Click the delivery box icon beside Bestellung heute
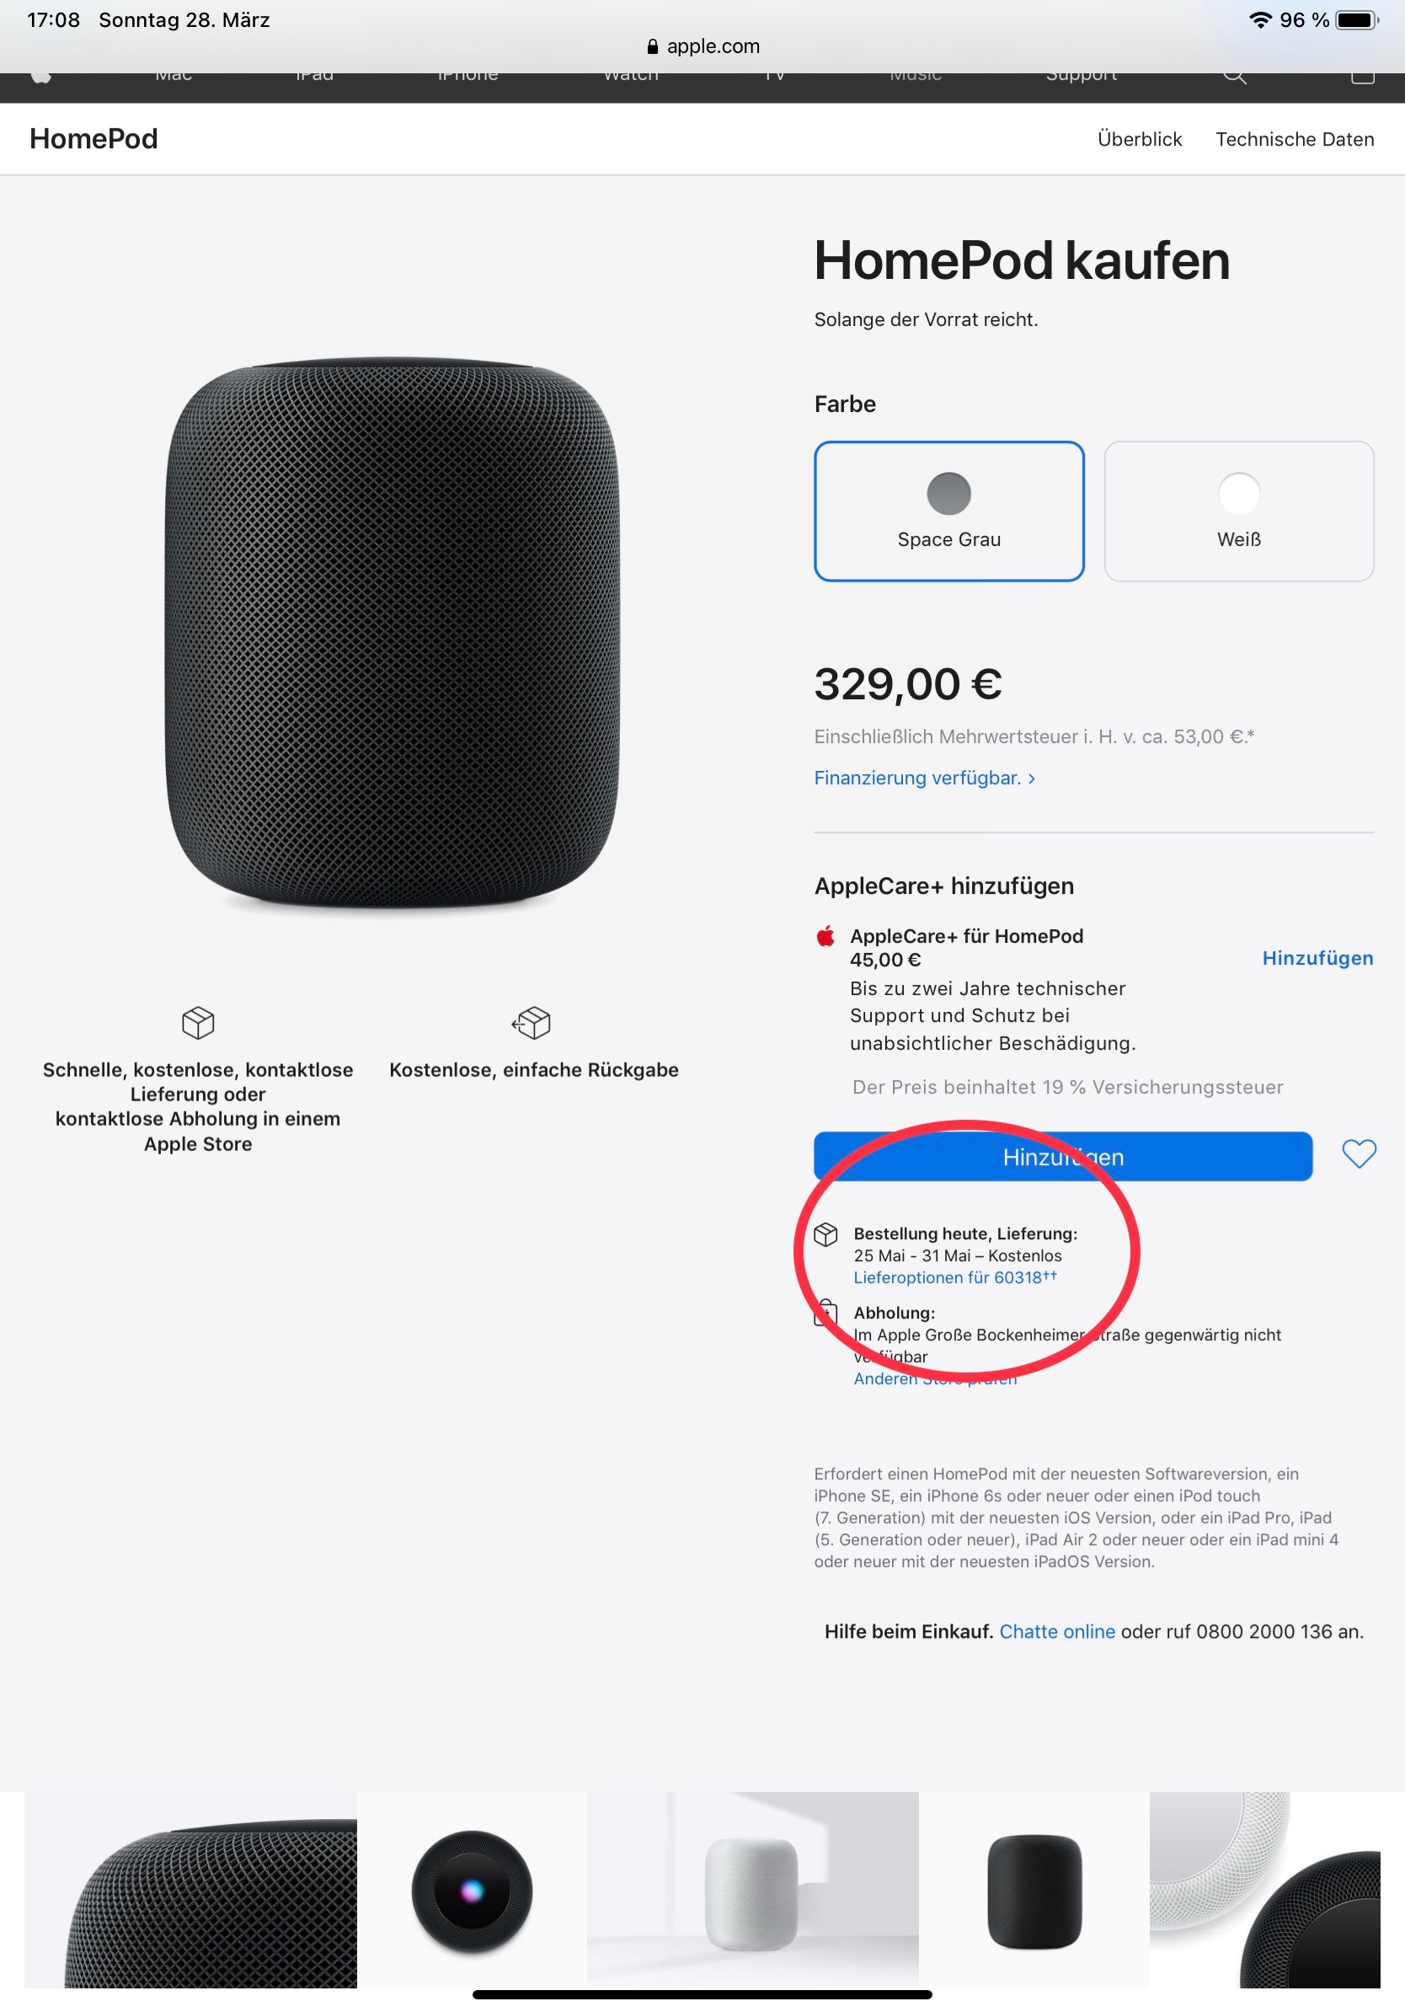 pos(825,1233)
